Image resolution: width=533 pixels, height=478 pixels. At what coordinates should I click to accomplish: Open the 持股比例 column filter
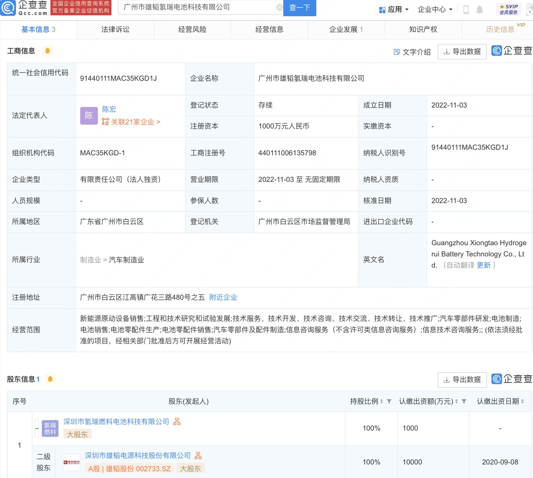tap(389, 401)
